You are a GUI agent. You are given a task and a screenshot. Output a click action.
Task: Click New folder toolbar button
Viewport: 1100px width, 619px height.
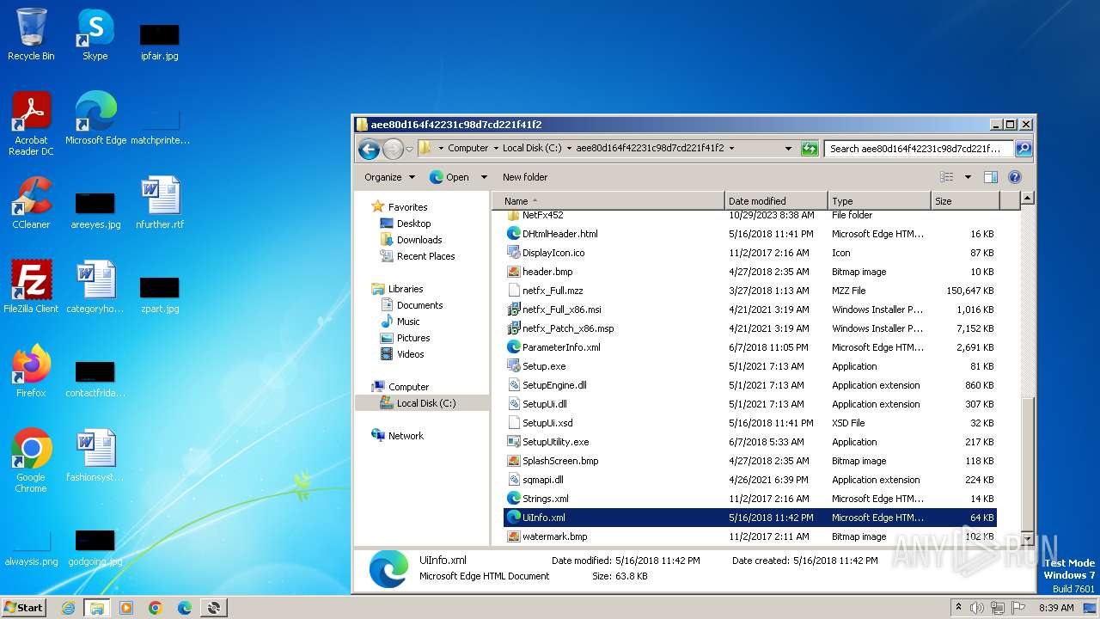point(525,177)
